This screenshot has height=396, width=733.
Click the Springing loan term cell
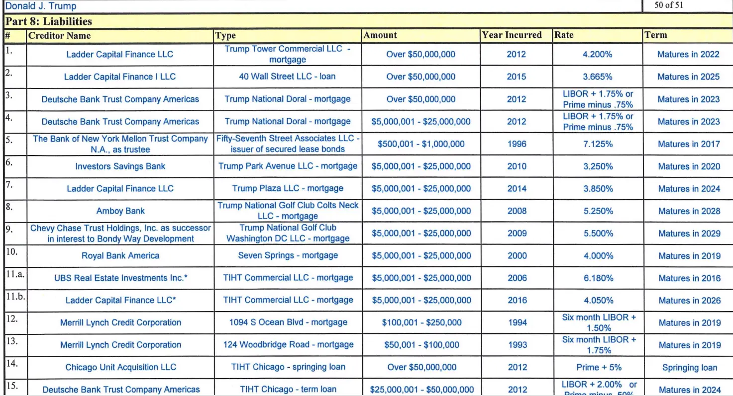(x=688, y=368)
